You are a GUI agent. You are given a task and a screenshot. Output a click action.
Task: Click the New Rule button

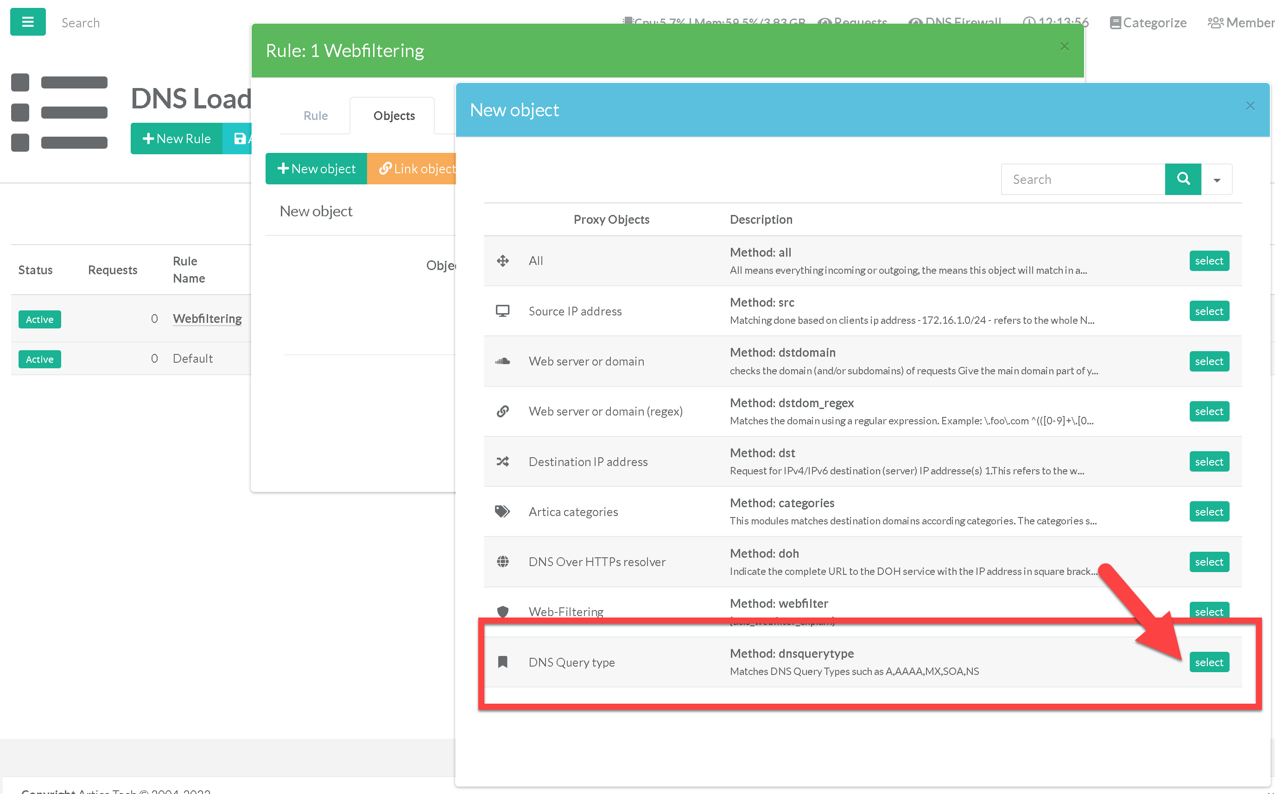coord(177,139)
